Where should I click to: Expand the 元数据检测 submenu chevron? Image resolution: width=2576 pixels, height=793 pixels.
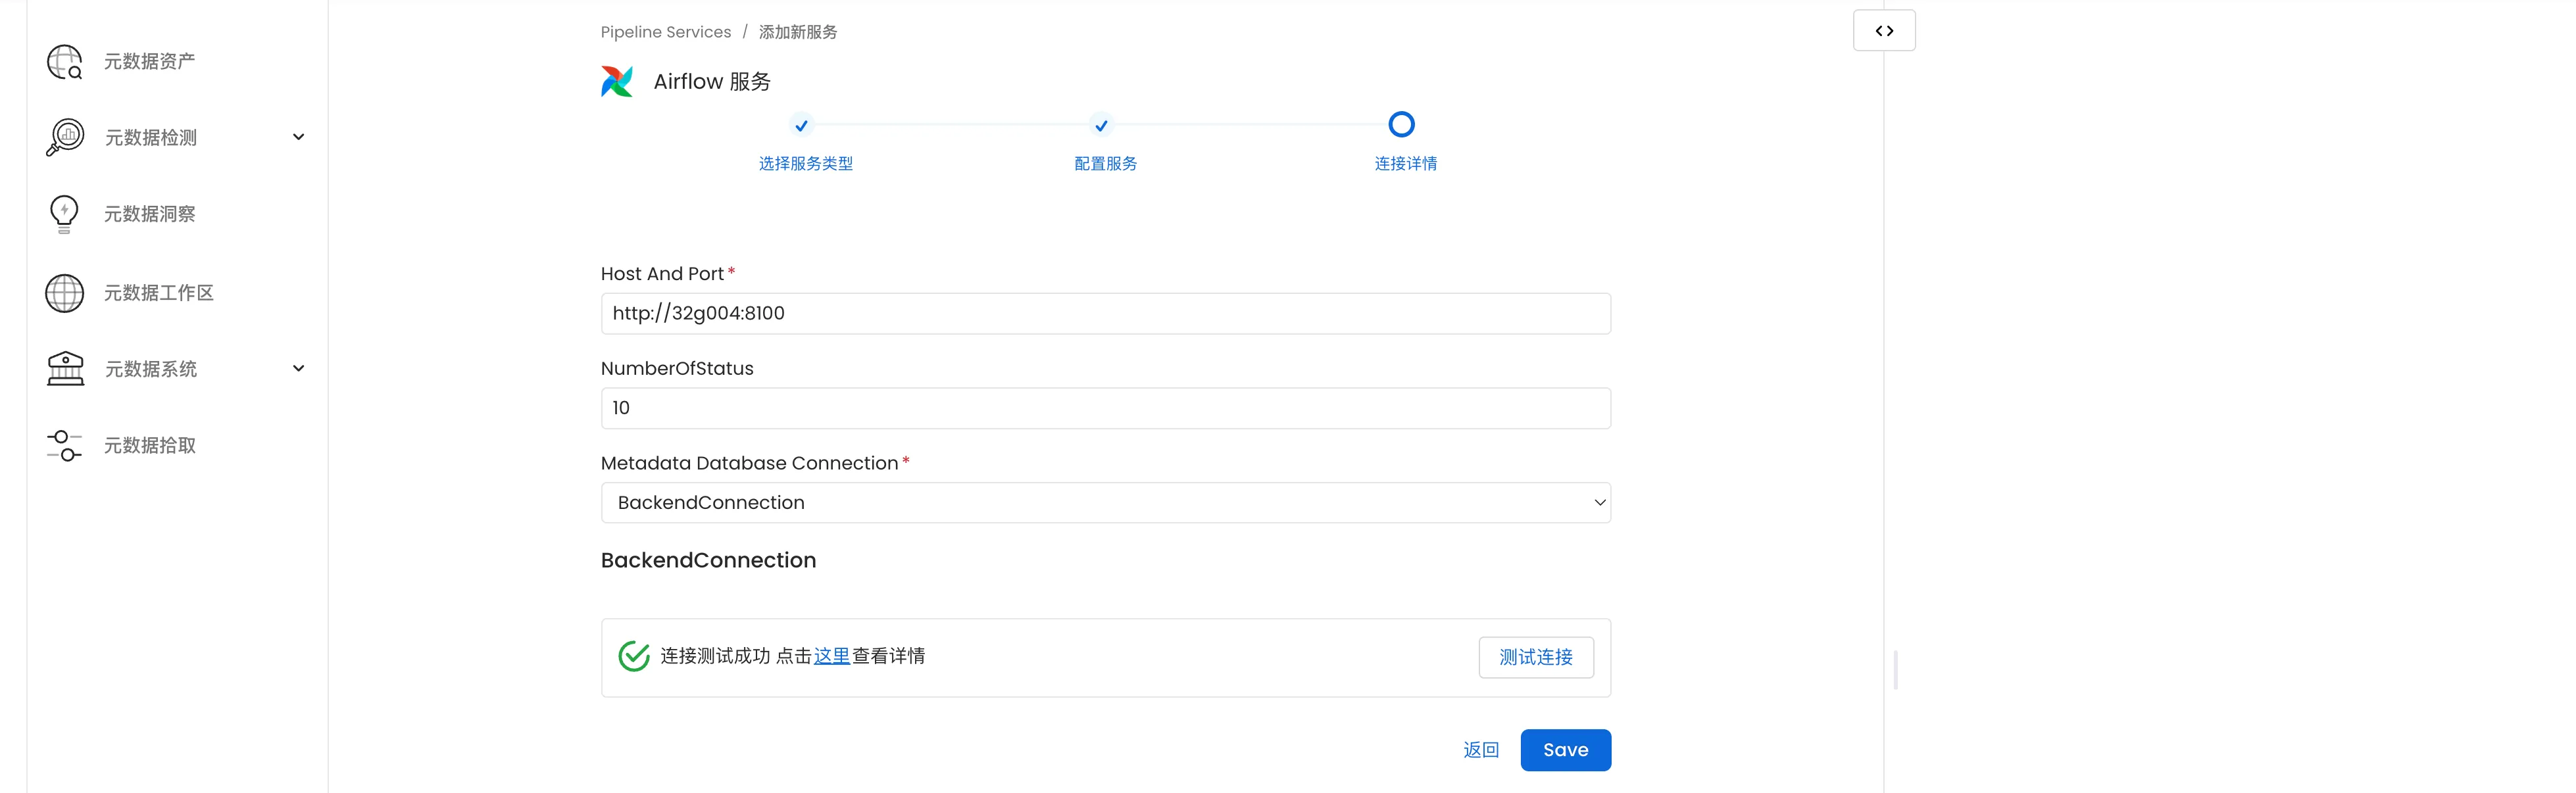click(298, 137)
